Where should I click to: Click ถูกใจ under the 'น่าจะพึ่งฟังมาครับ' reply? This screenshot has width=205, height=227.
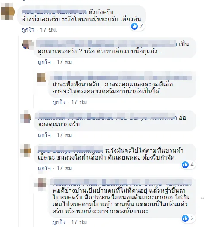[x=59, y=102]
